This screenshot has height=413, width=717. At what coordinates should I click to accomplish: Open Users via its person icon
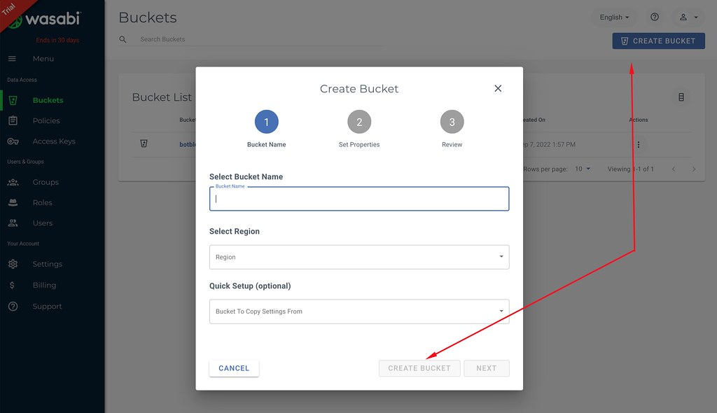[x=13, y=223]
